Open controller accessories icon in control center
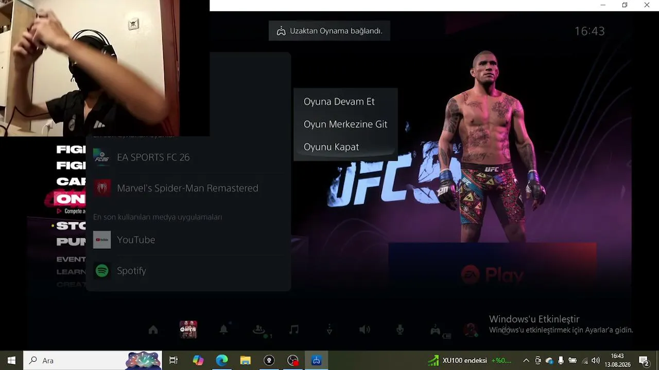 click(436, 330)
